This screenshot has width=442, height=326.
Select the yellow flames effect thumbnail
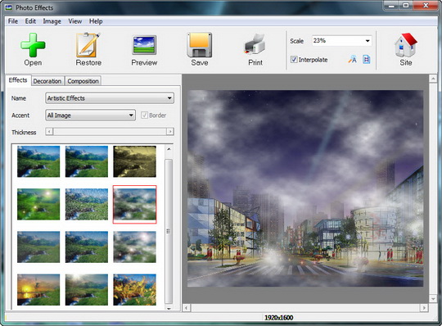tap(134, 290)
